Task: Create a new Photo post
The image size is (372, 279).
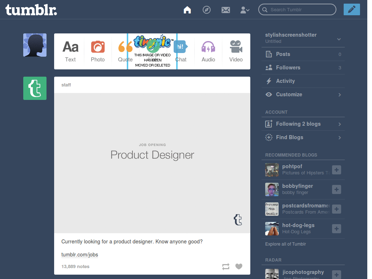Action: [x=98, y=51]
